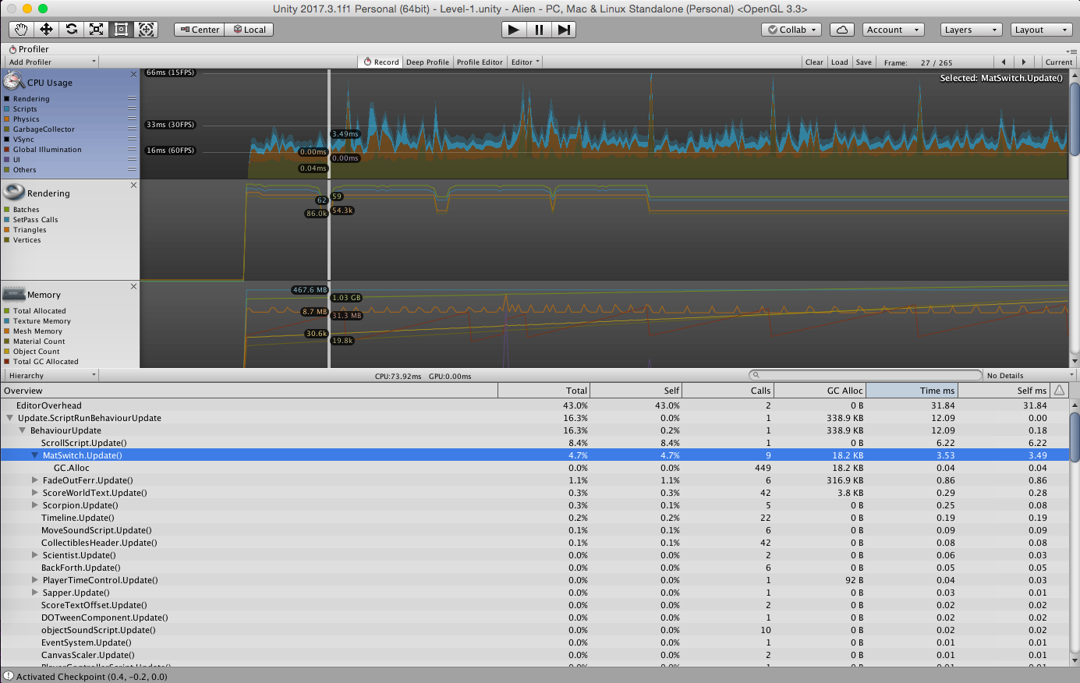This screenshot has height=683, width=1080.
Task: Select the combined Transform tool
Action: point(146,30)
